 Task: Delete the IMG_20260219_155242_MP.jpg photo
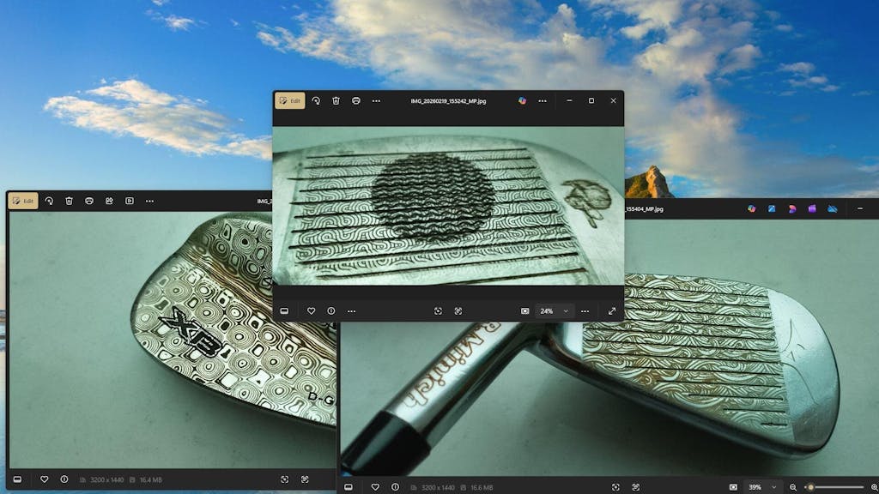336,100
